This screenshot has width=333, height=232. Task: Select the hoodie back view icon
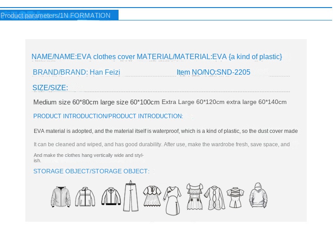[258, 196]
